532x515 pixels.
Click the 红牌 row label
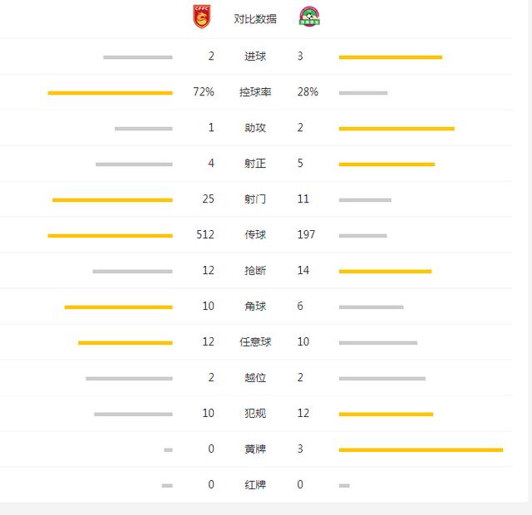[x=255, y=485]
